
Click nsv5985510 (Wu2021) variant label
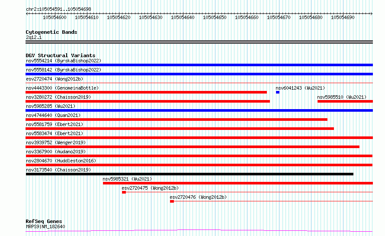click(342, 97)
